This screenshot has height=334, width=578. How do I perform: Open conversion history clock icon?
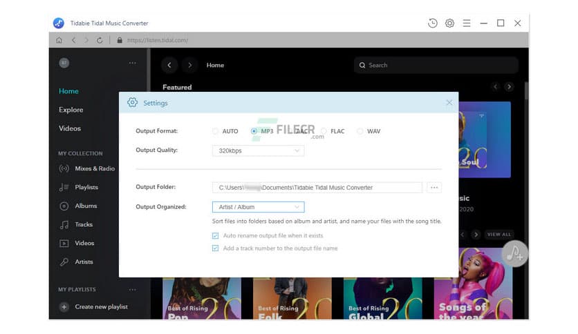[432, 23]
